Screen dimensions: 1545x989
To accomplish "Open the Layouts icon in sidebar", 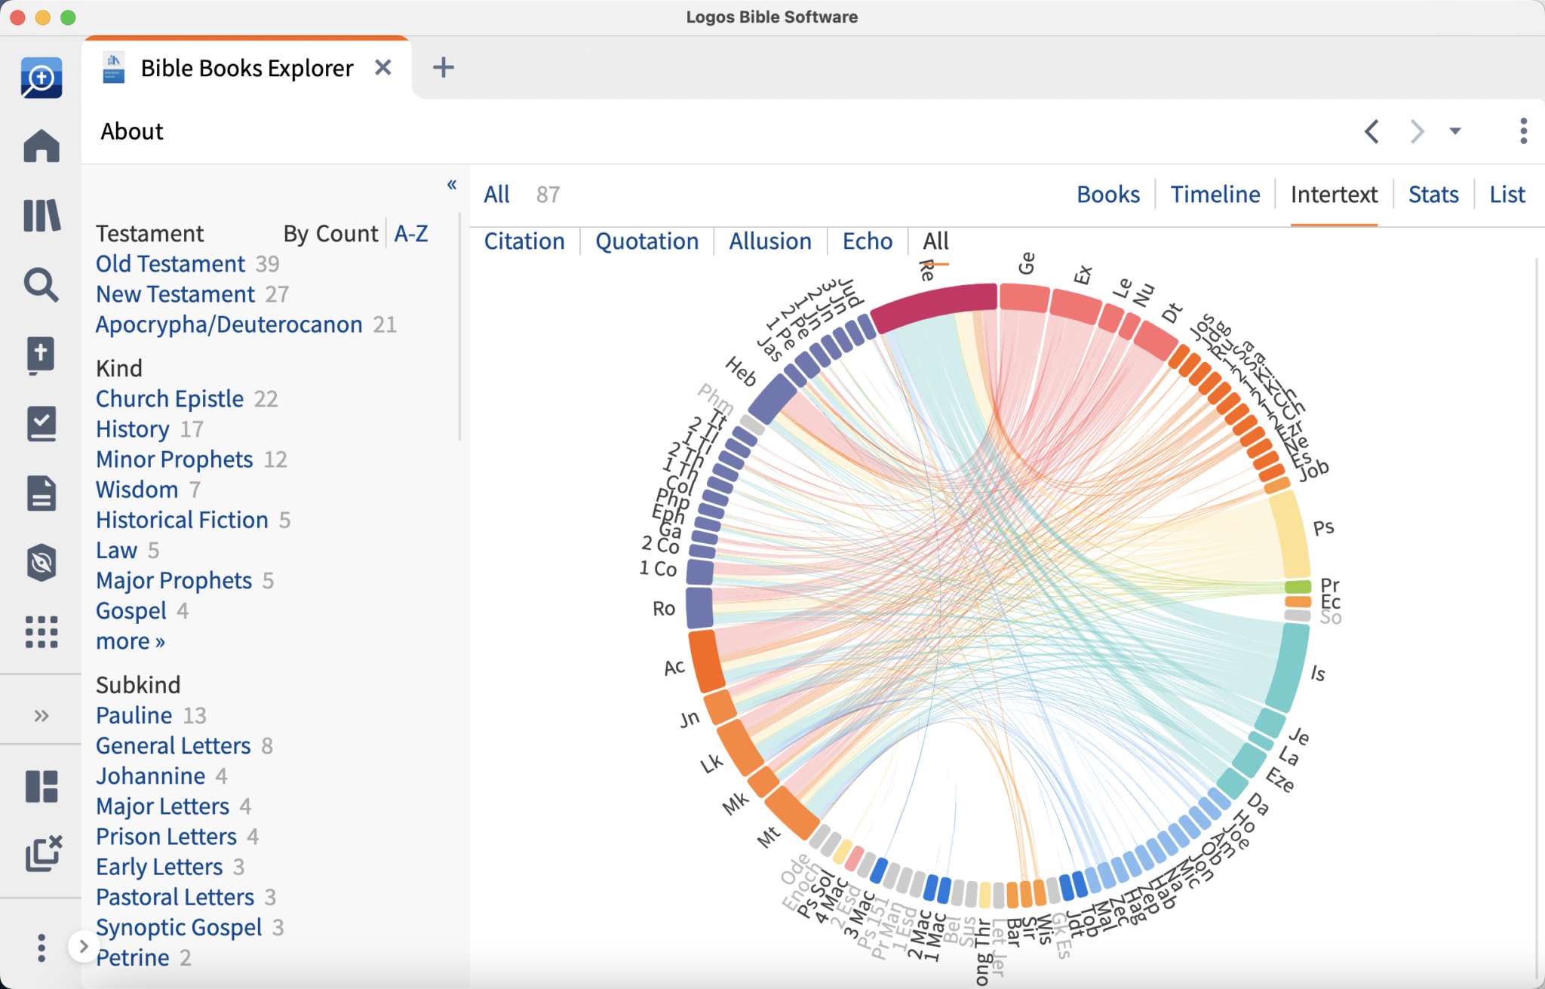I will (41, 786).
